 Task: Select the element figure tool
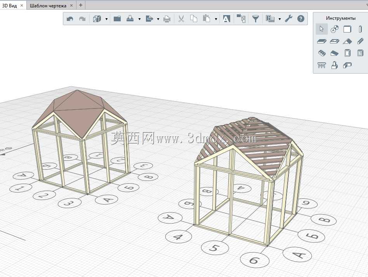tap(335, 65)
